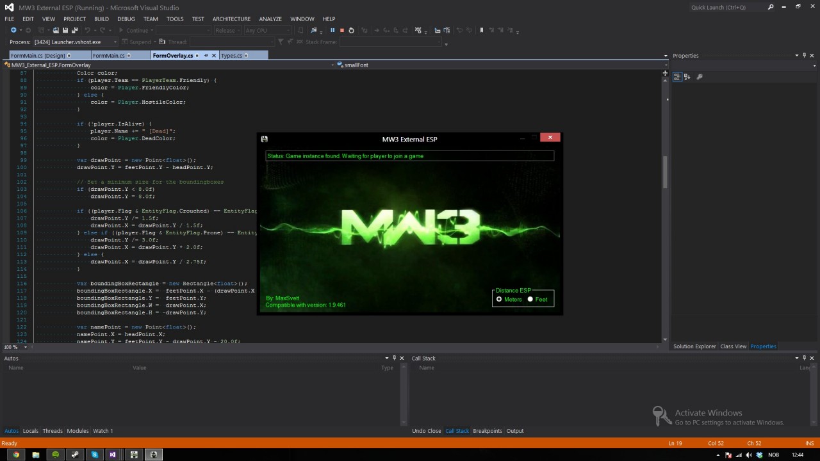Screen dimensions: 820x461
Task: Pause debugging with Break All button
Action: 332,30
